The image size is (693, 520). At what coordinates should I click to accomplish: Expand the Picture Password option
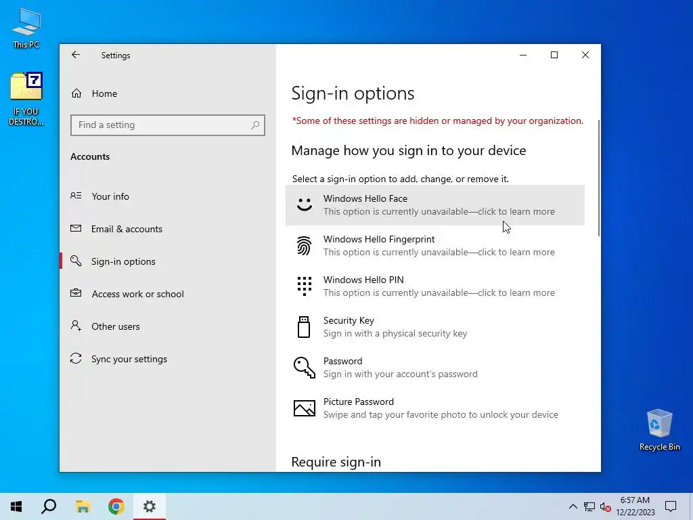(x=435, y=408)
